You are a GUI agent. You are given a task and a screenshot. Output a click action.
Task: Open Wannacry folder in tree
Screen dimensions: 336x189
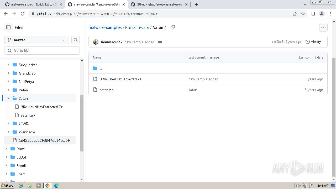coord(27,132)
